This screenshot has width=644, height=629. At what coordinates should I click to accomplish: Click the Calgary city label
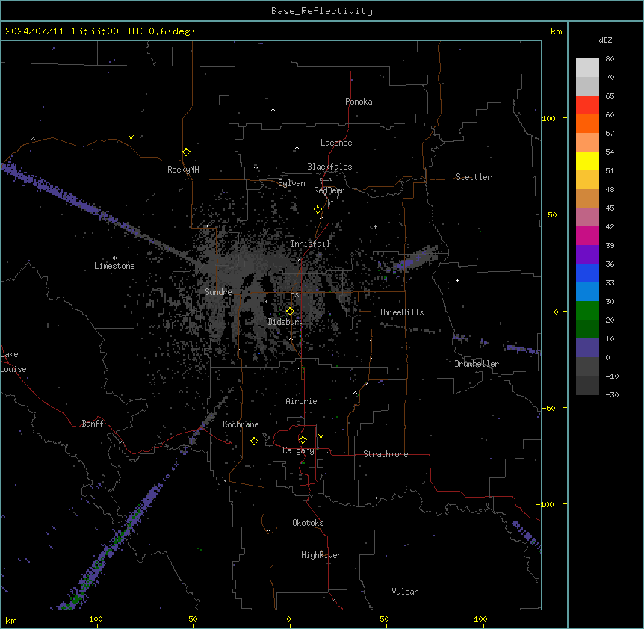point(298,450)
